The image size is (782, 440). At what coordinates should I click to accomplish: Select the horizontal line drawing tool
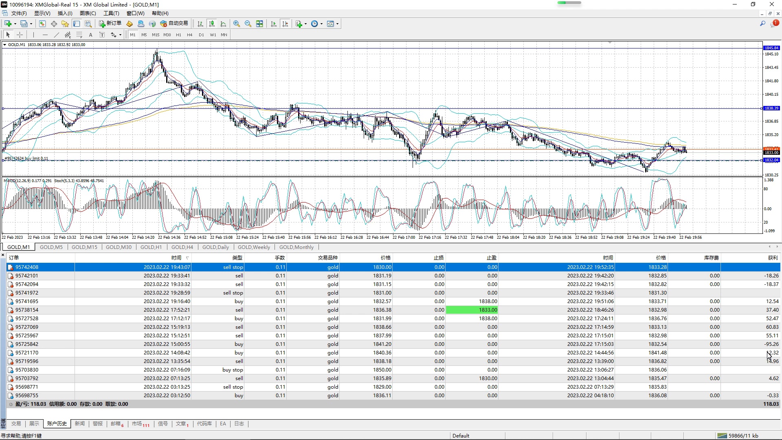tap(45, 35)
